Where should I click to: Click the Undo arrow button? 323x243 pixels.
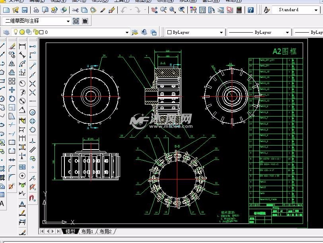(x=124, y=10)
